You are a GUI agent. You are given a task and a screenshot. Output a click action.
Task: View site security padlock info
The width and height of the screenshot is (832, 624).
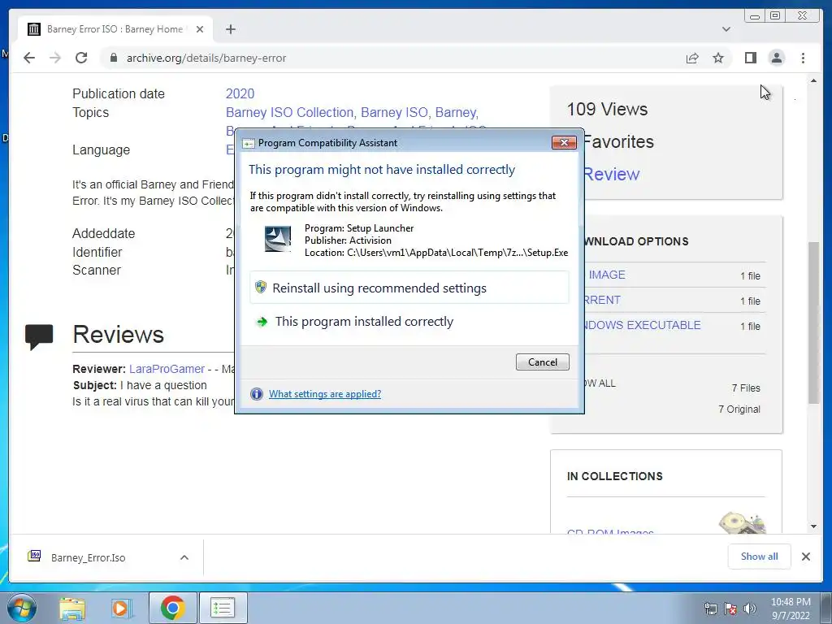coord(113,58)
